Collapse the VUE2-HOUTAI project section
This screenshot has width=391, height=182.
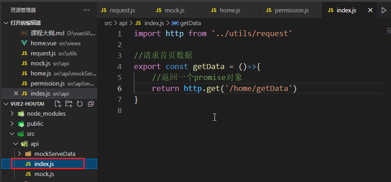(6, 104)
